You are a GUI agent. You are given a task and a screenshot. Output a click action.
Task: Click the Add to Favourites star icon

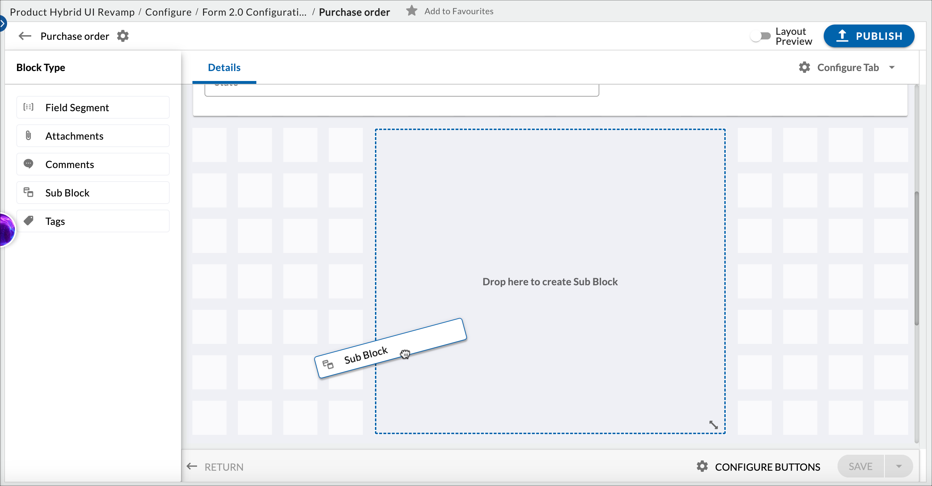tap(412, 11)
